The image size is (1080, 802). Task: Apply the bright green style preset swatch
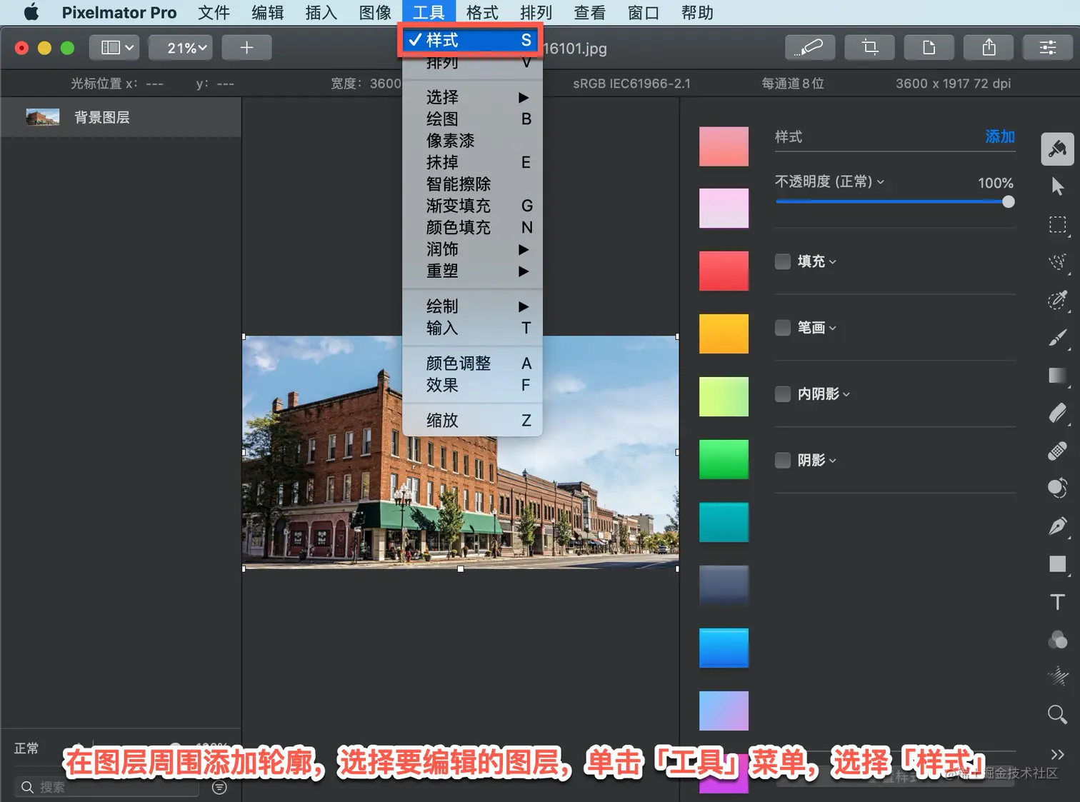pos(724,459)
